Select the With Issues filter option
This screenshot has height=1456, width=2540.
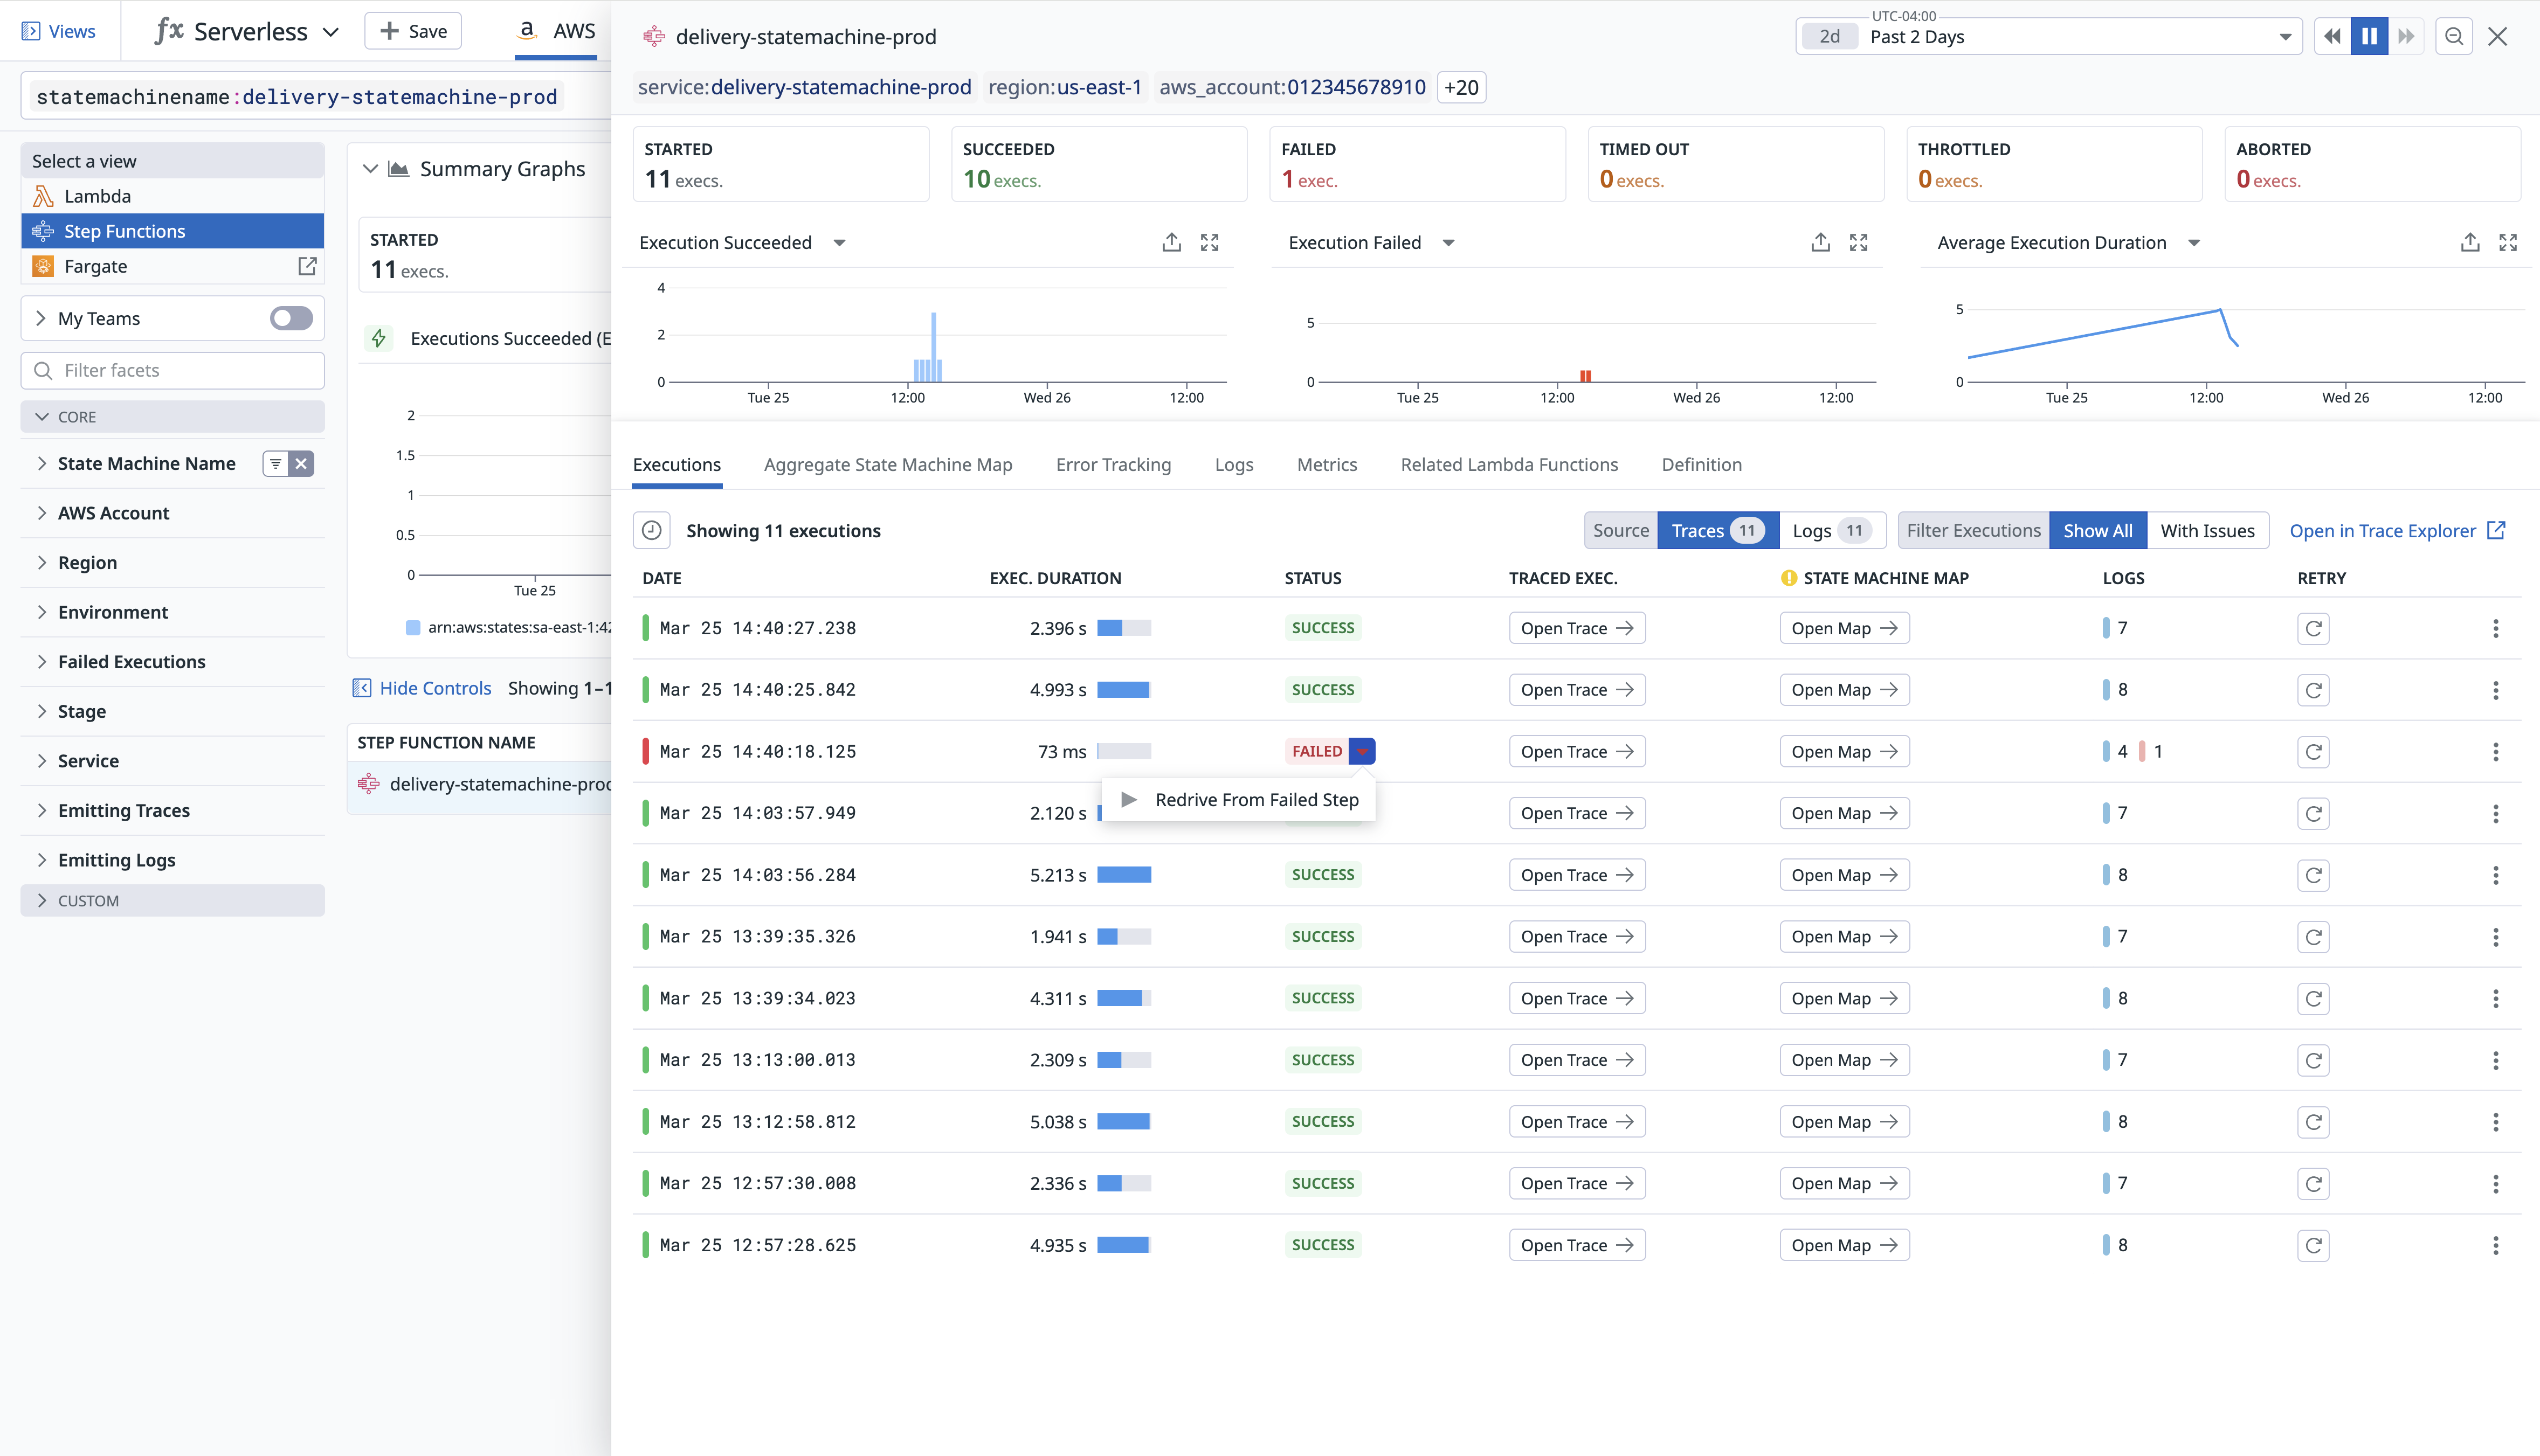pos(2207,531)
